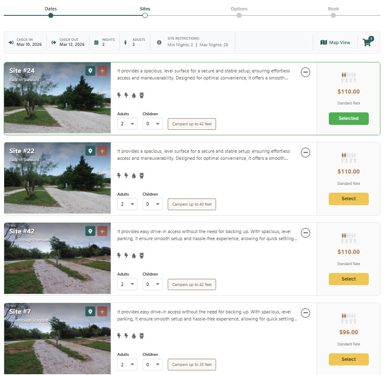Select Site #22 for booking
The height and width of the screenshot is (375, 385).
(x=348, y=199)
